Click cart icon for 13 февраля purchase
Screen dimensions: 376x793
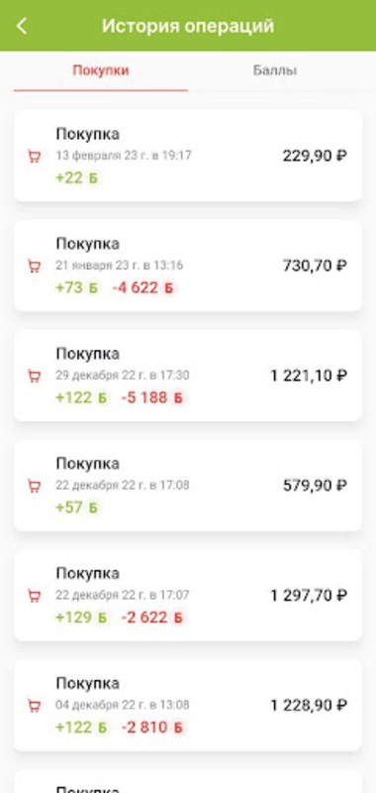point(34,157)
